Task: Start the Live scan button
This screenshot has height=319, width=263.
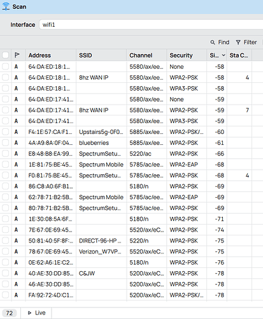Action: pos(36,313)
